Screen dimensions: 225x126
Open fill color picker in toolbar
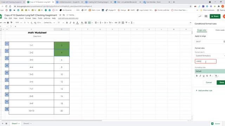[x=82, y=23]
